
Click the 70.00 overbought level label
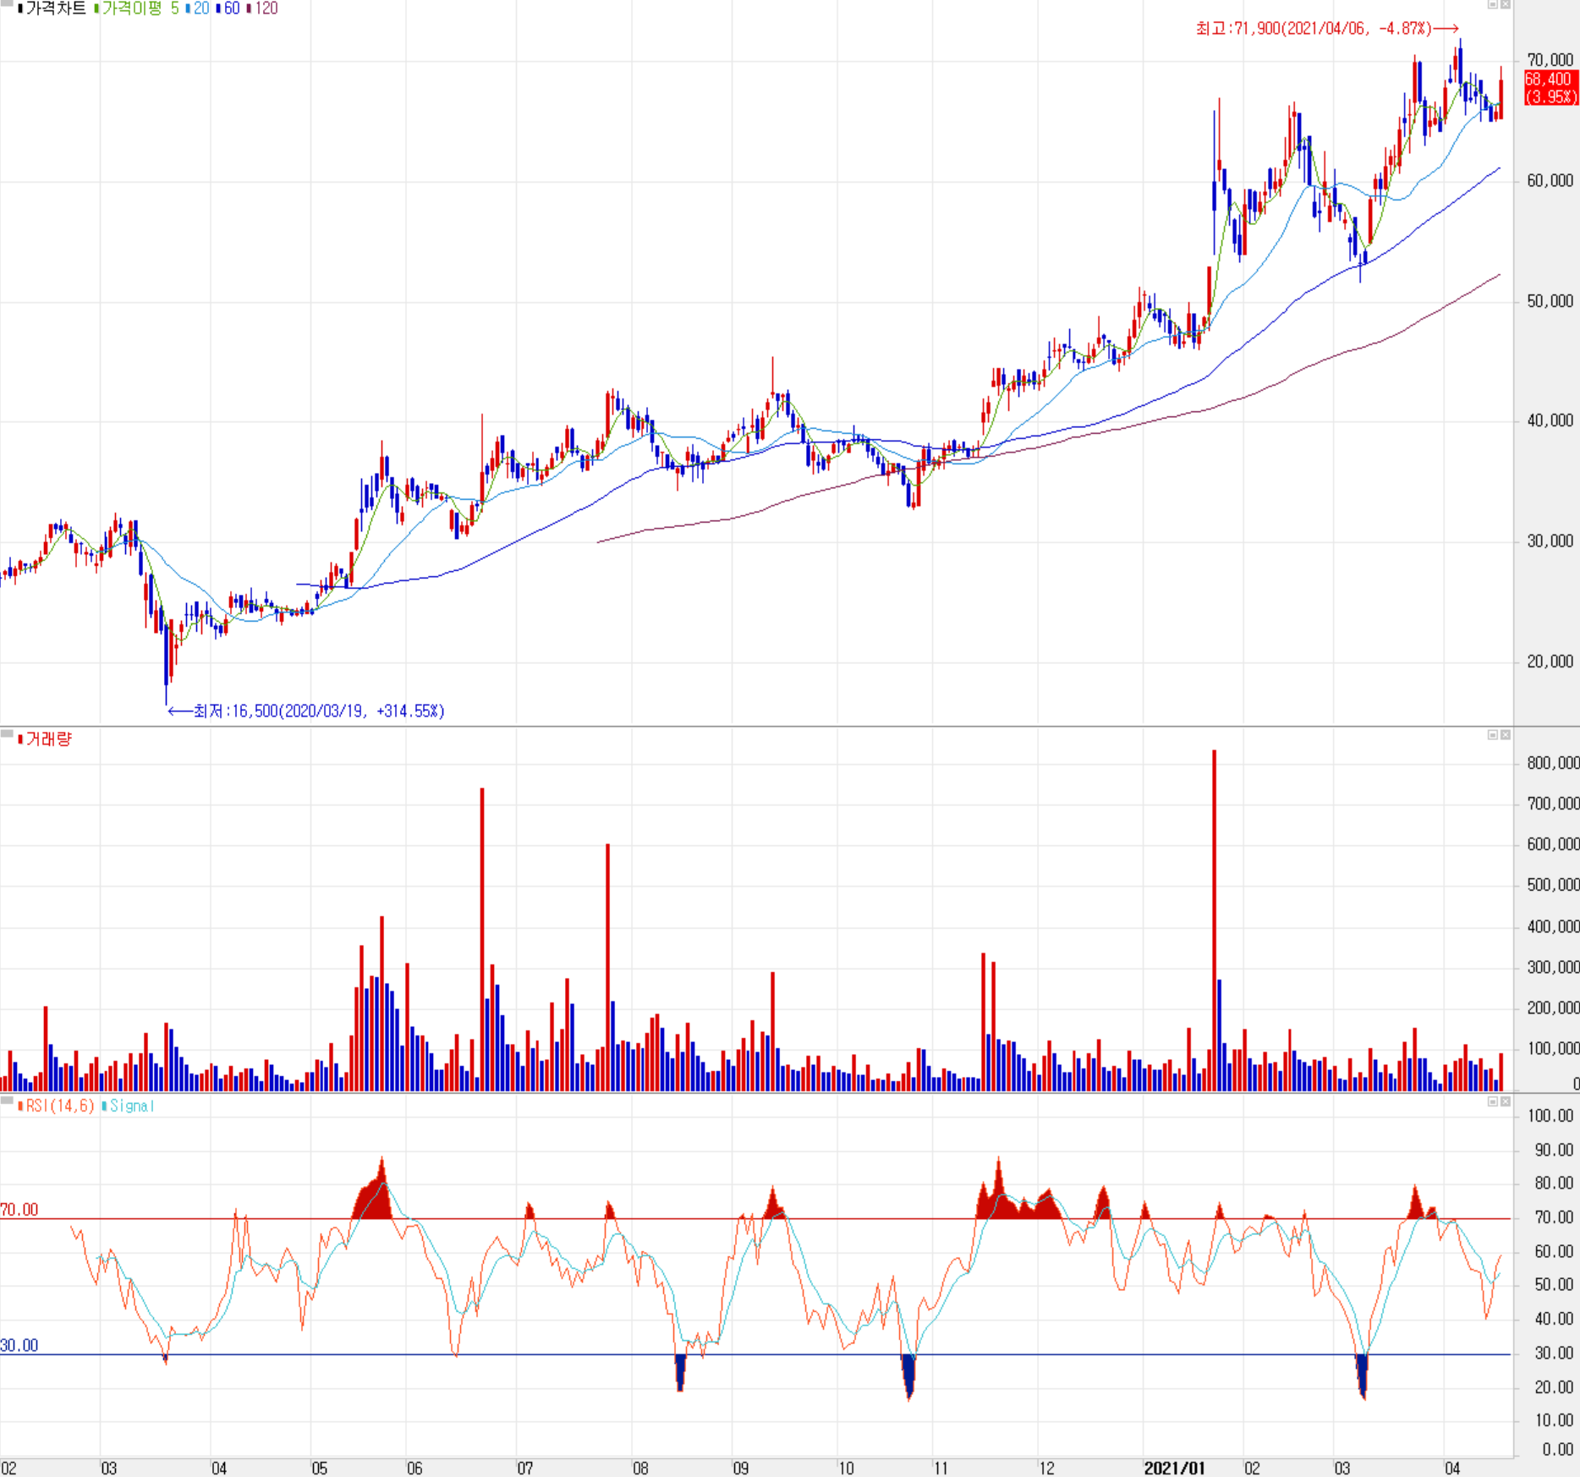[x=19, y=1210]
